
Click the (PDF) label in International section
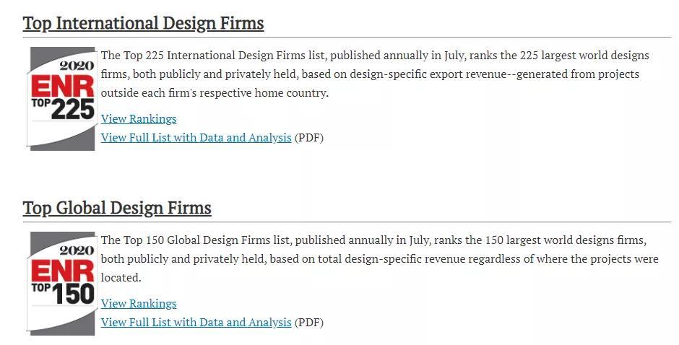click(309, 137)
